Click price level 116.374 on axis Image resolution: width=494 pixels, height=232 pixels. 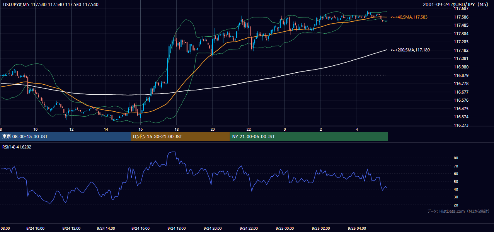[460, 117]
